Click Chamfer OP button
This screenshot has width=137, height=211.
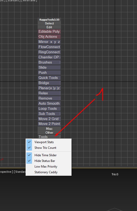49,57
